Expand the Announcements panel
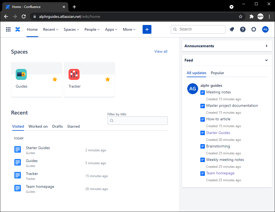The image size is (275, 212). point(266,46)
